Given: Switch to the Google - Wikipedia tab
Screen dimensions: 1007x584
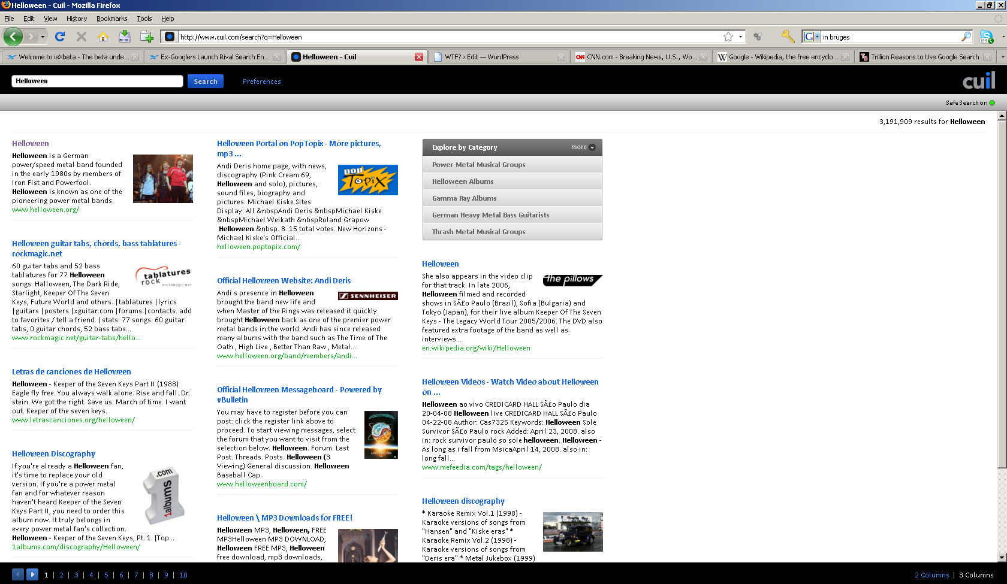Looking at the screenshot, I should tap(783, 57).
